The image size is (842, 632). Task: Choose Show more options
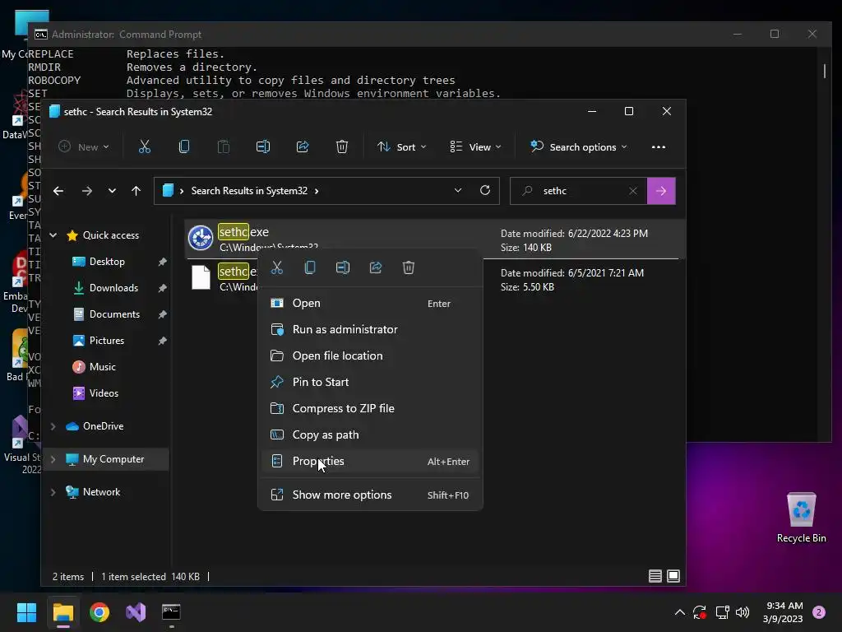click(371, 495)
